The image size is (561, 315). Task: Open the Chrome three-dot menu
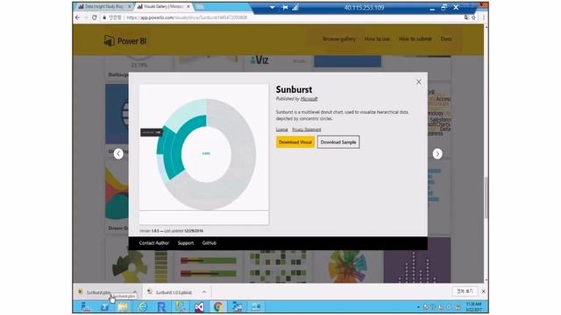coord(483,17)
